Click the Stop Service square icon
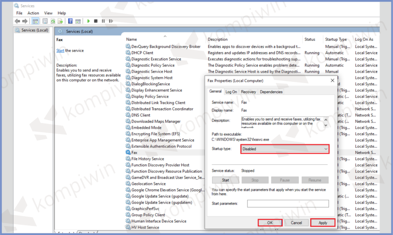 pyautogui.click(x=96, y=21)
